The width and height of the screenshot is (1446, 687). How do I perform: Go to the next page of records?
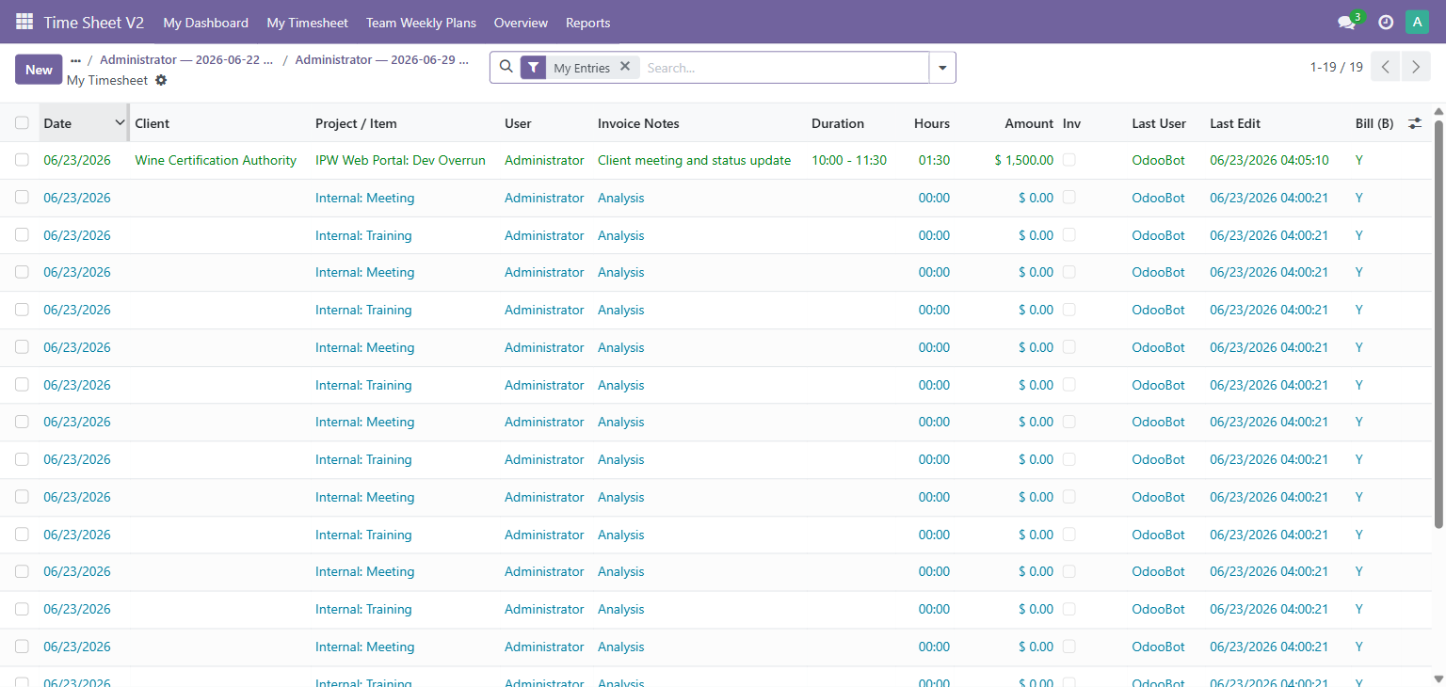[x=1416, y=67]
